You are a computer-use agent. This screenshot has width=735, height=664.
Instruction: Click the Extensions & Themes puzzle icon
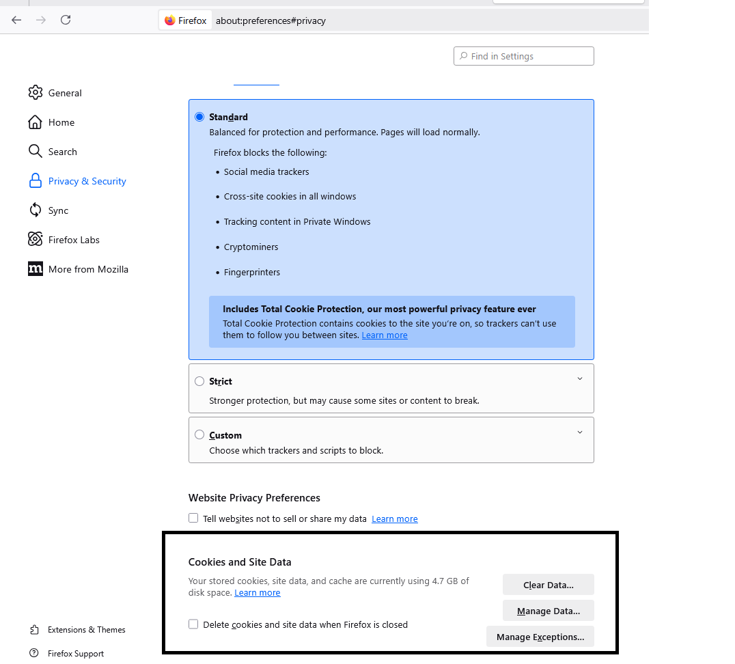coord(34,629)
